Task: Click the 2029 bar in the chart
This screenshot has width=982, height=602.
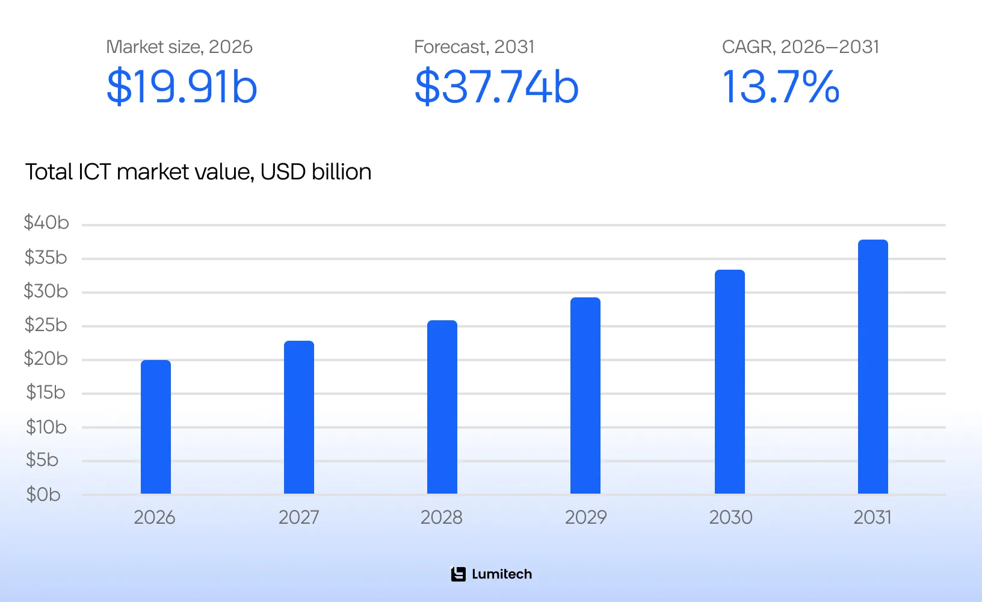Action: coord(585,396)
